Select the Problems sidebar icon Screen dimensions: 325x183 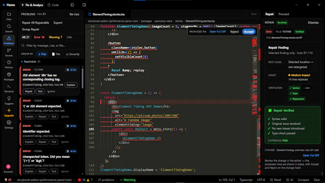coord(9,40)
